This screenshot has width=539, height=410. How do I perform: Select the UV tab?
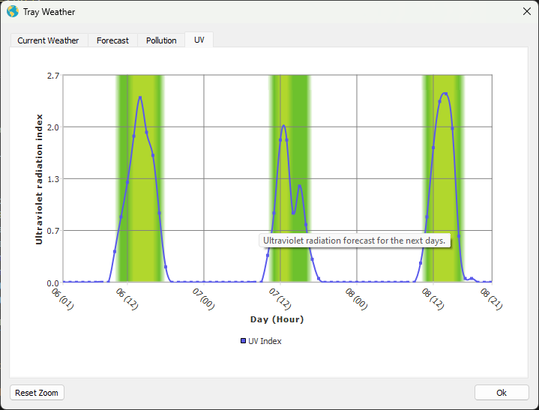[199, 40]
